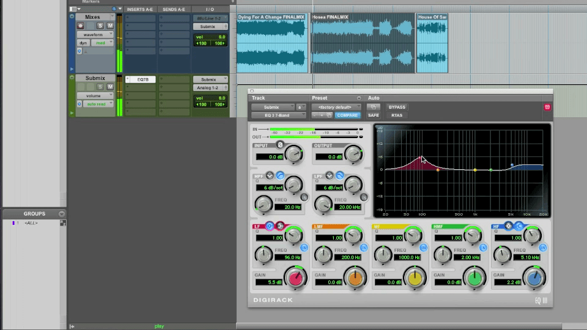
Task: Open the insert position 'a' selector
Action: tap(301, 107)
